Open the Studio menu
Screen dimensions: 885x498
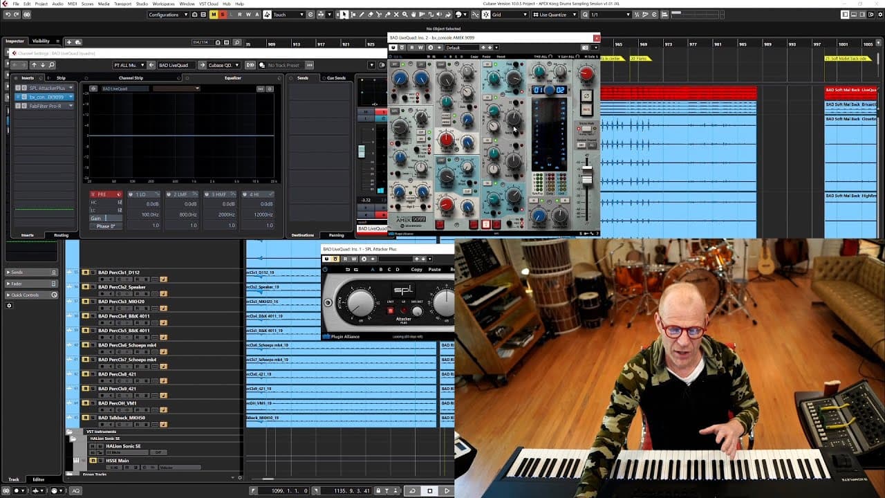tap(142, 3)
